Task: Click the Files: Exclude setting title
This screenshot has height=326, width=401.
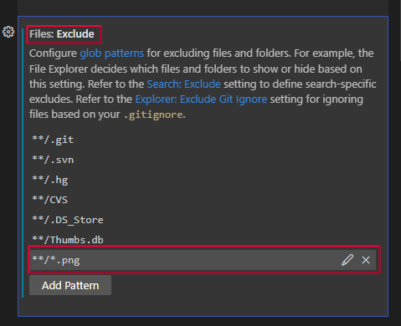Action: coord(62,34)
